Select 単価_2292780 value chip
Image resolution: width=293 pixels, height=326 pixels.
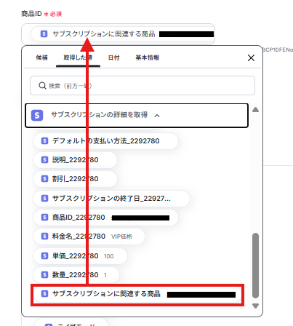(x=80, y=256)
